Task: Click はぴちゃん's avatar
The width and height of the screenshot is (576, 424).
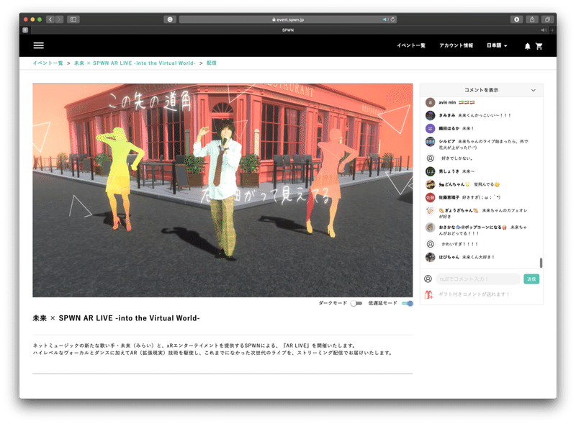Action: pos(430,257)
